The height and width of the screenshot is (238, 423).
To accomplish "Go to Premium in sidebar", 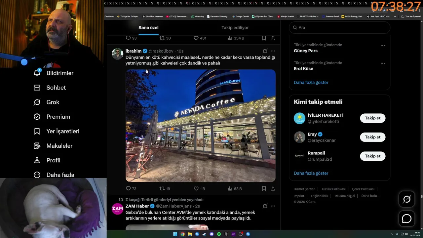I will click(x=52, y=117).
